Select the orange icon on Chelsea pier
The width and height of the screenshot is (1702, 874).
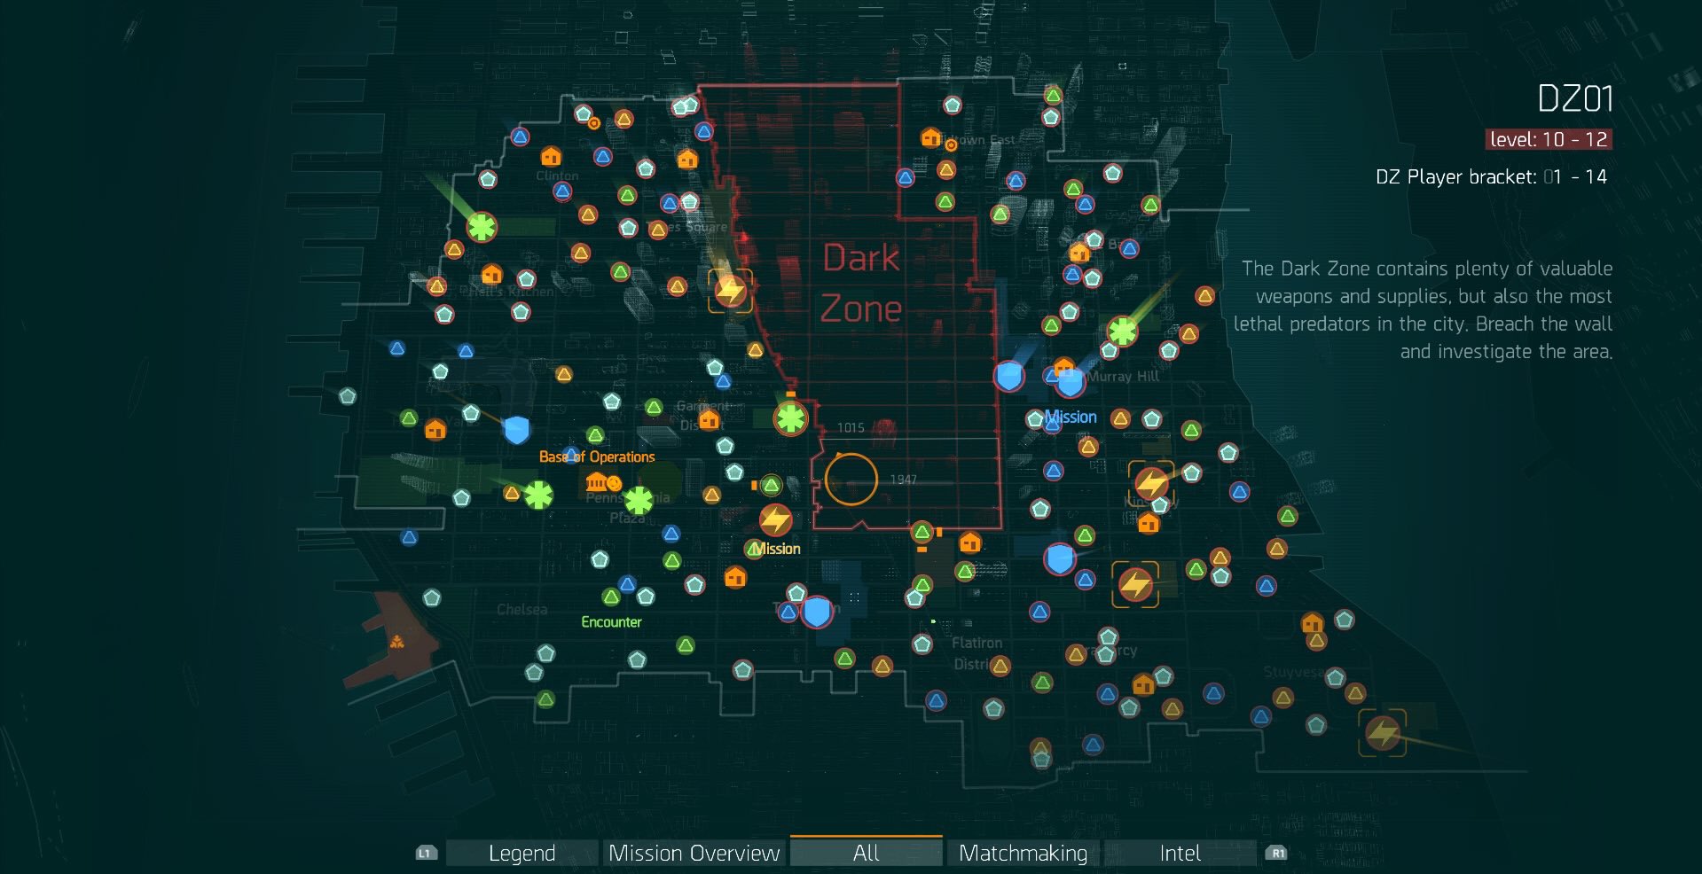point(397,641)
